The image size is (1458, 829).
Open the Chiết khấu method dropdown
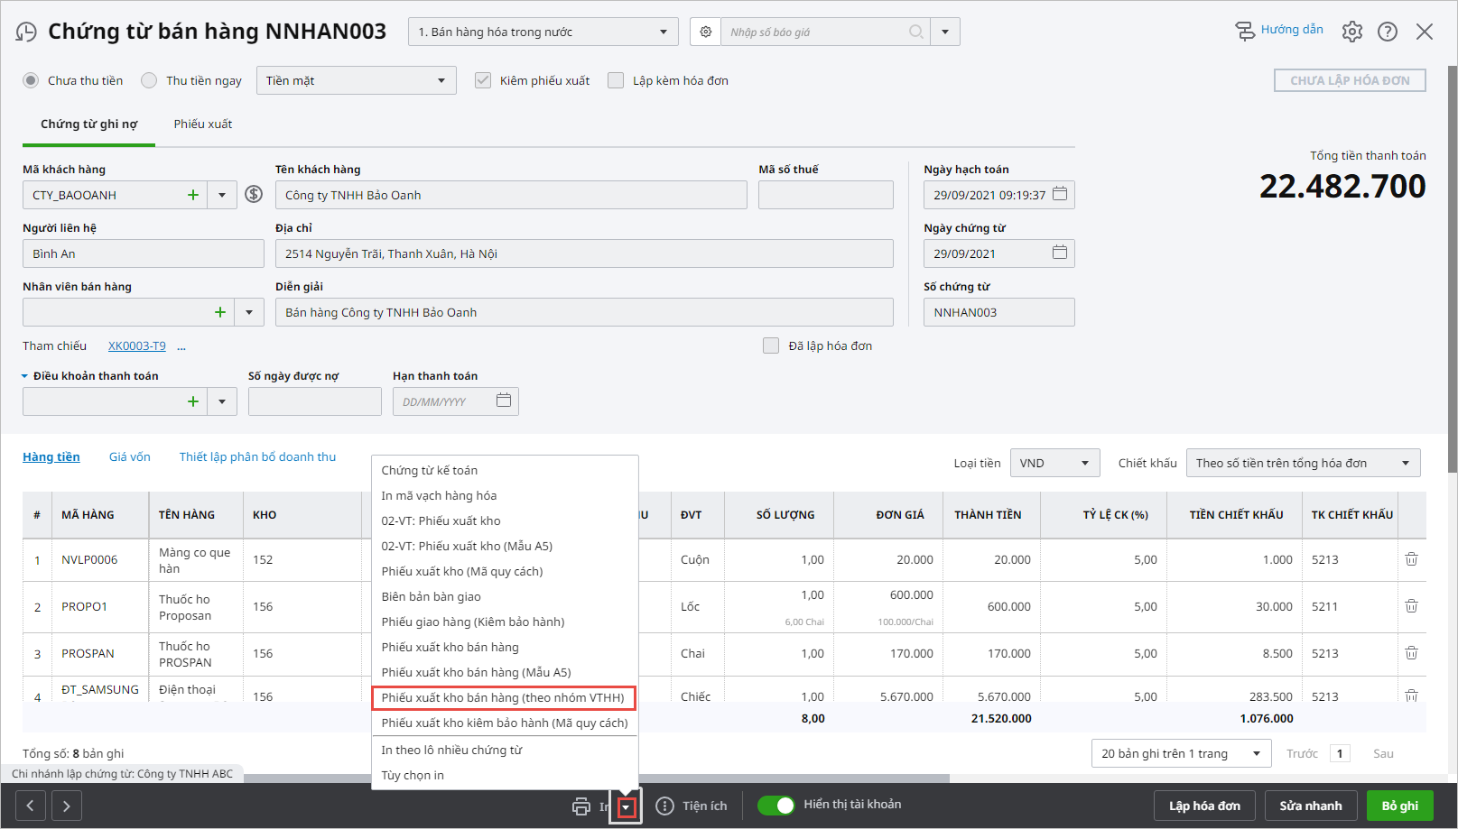1302,463
